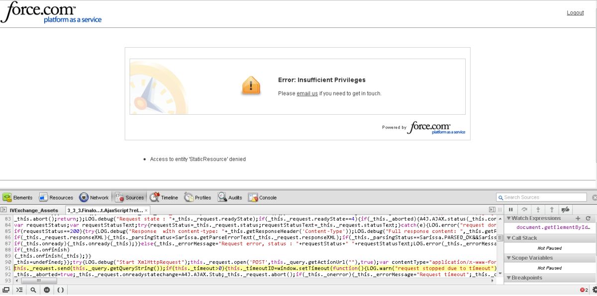Select the document.getElementById watch expression
The height and width of the screenshot is (296, 597).
coord(553,227)
